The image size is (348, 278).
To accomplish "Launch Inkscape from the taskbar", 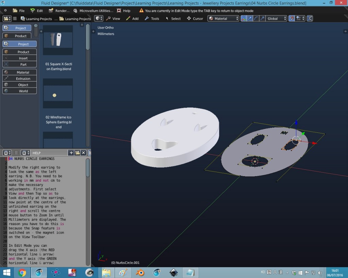I will [x=173, y=272].
